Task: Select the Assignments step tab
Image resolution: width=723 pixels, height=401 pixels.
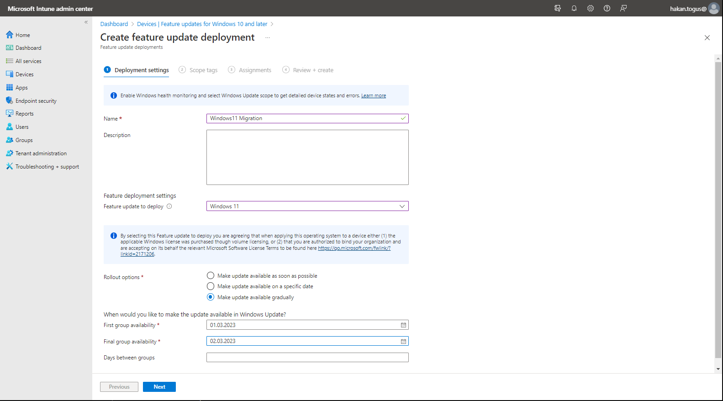Action: pyautogui.click(x=250, y=70)
